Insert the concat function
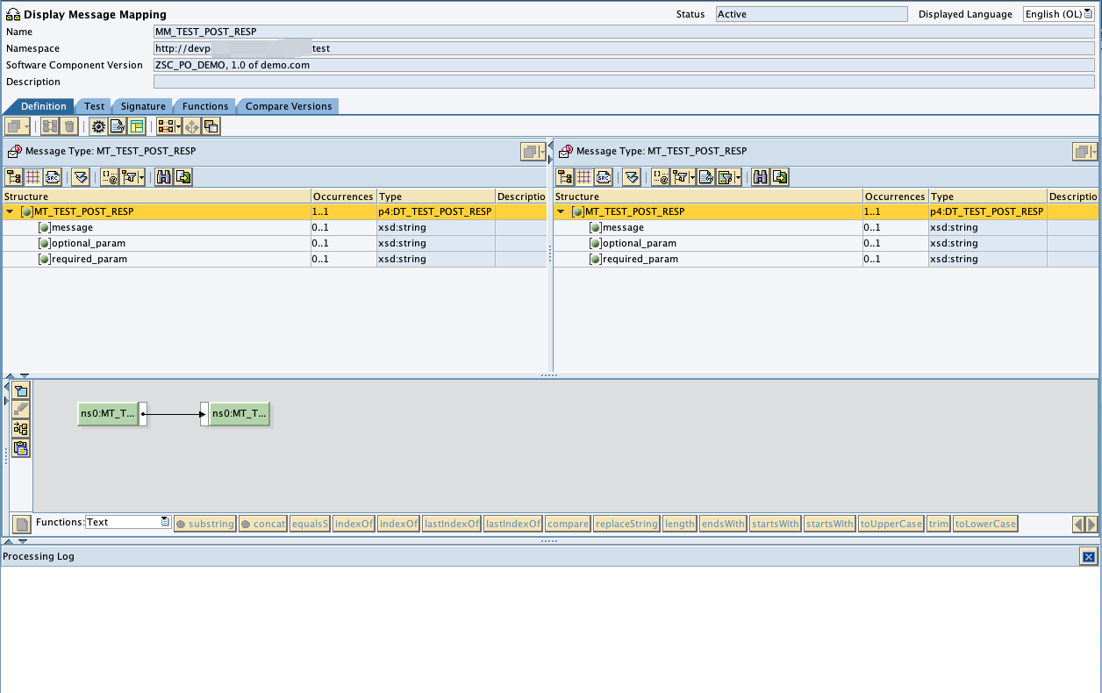 click(x=263, y=524)
